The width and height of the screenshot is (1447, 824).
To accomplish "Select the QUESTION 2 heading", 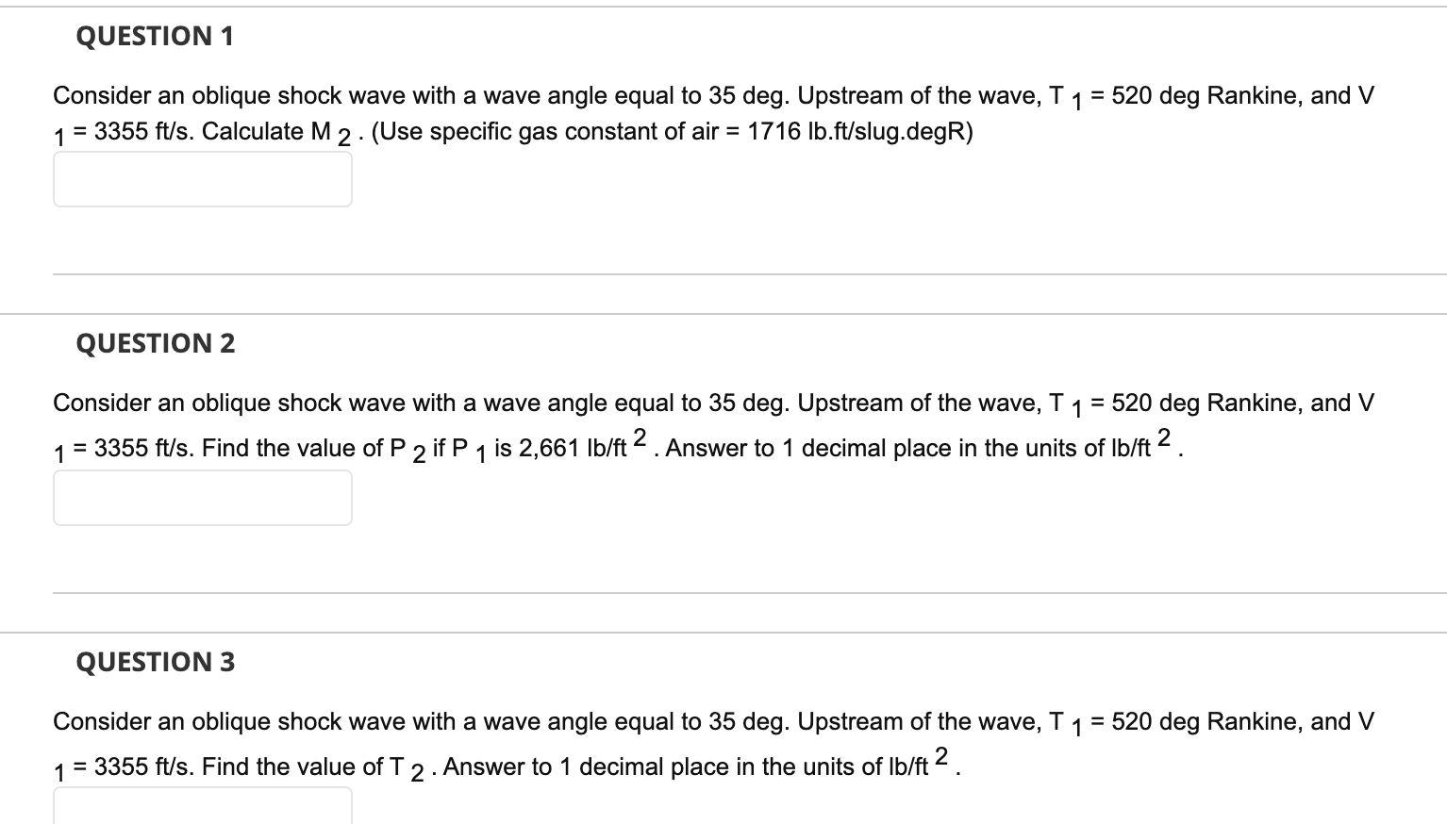I will pos(156,343).
